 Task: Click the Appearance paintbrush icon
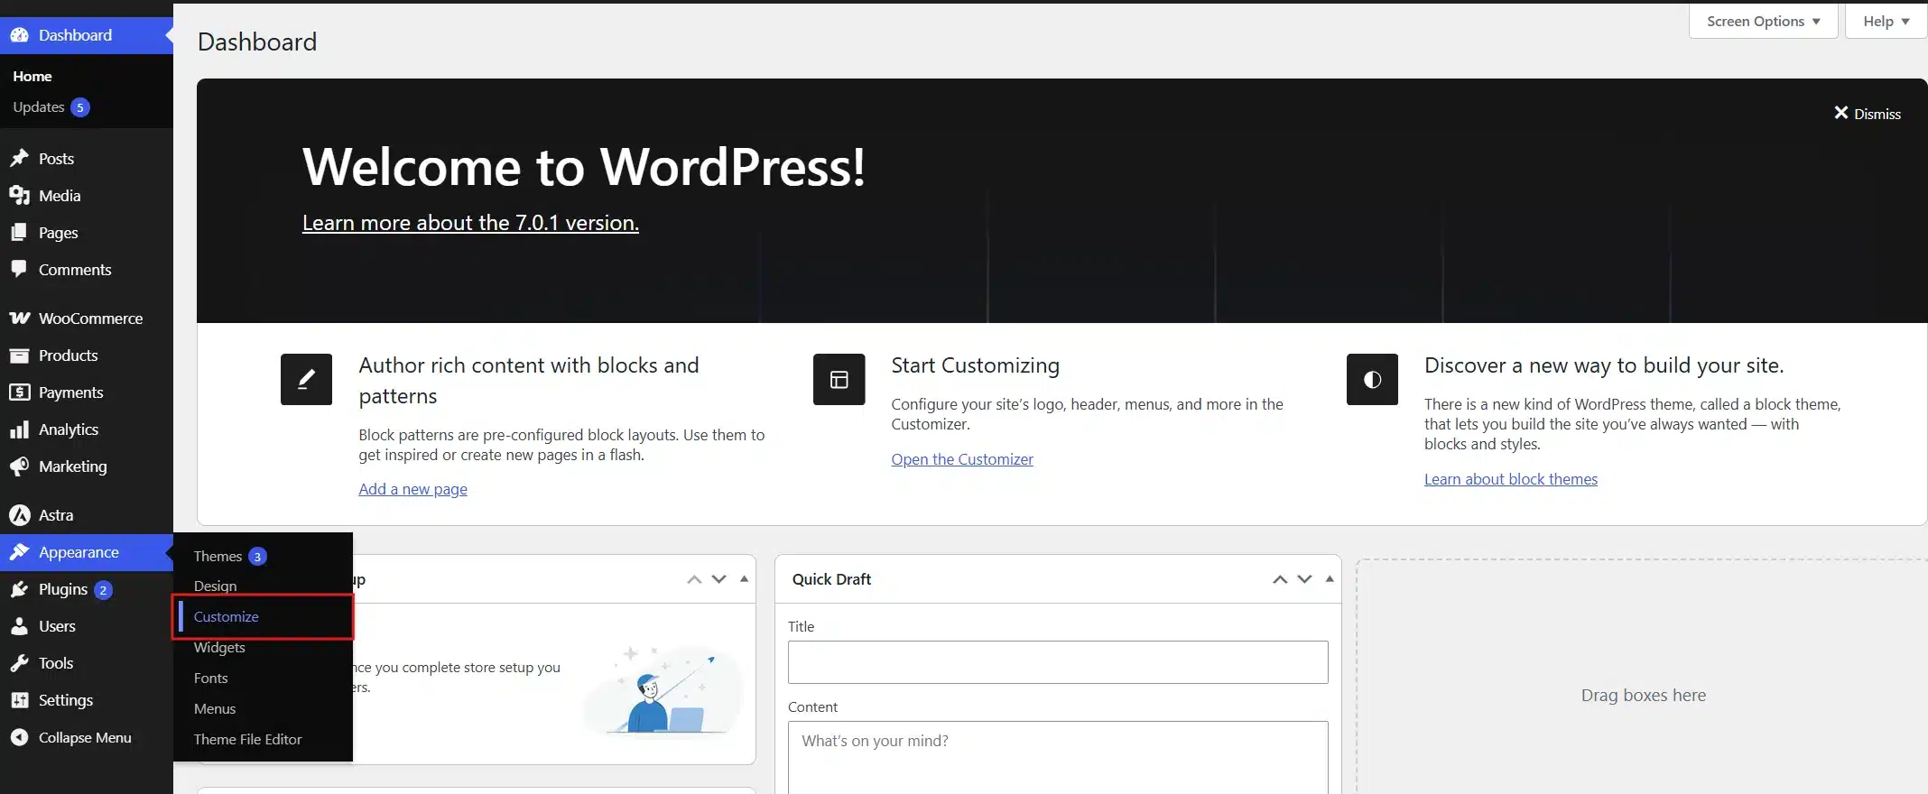20,552
